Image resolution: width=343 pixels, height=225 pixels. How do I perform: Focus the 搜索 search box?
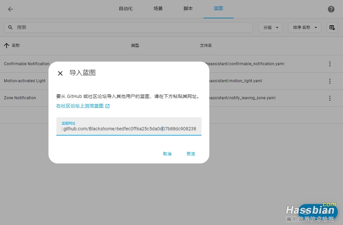point(128,27)
